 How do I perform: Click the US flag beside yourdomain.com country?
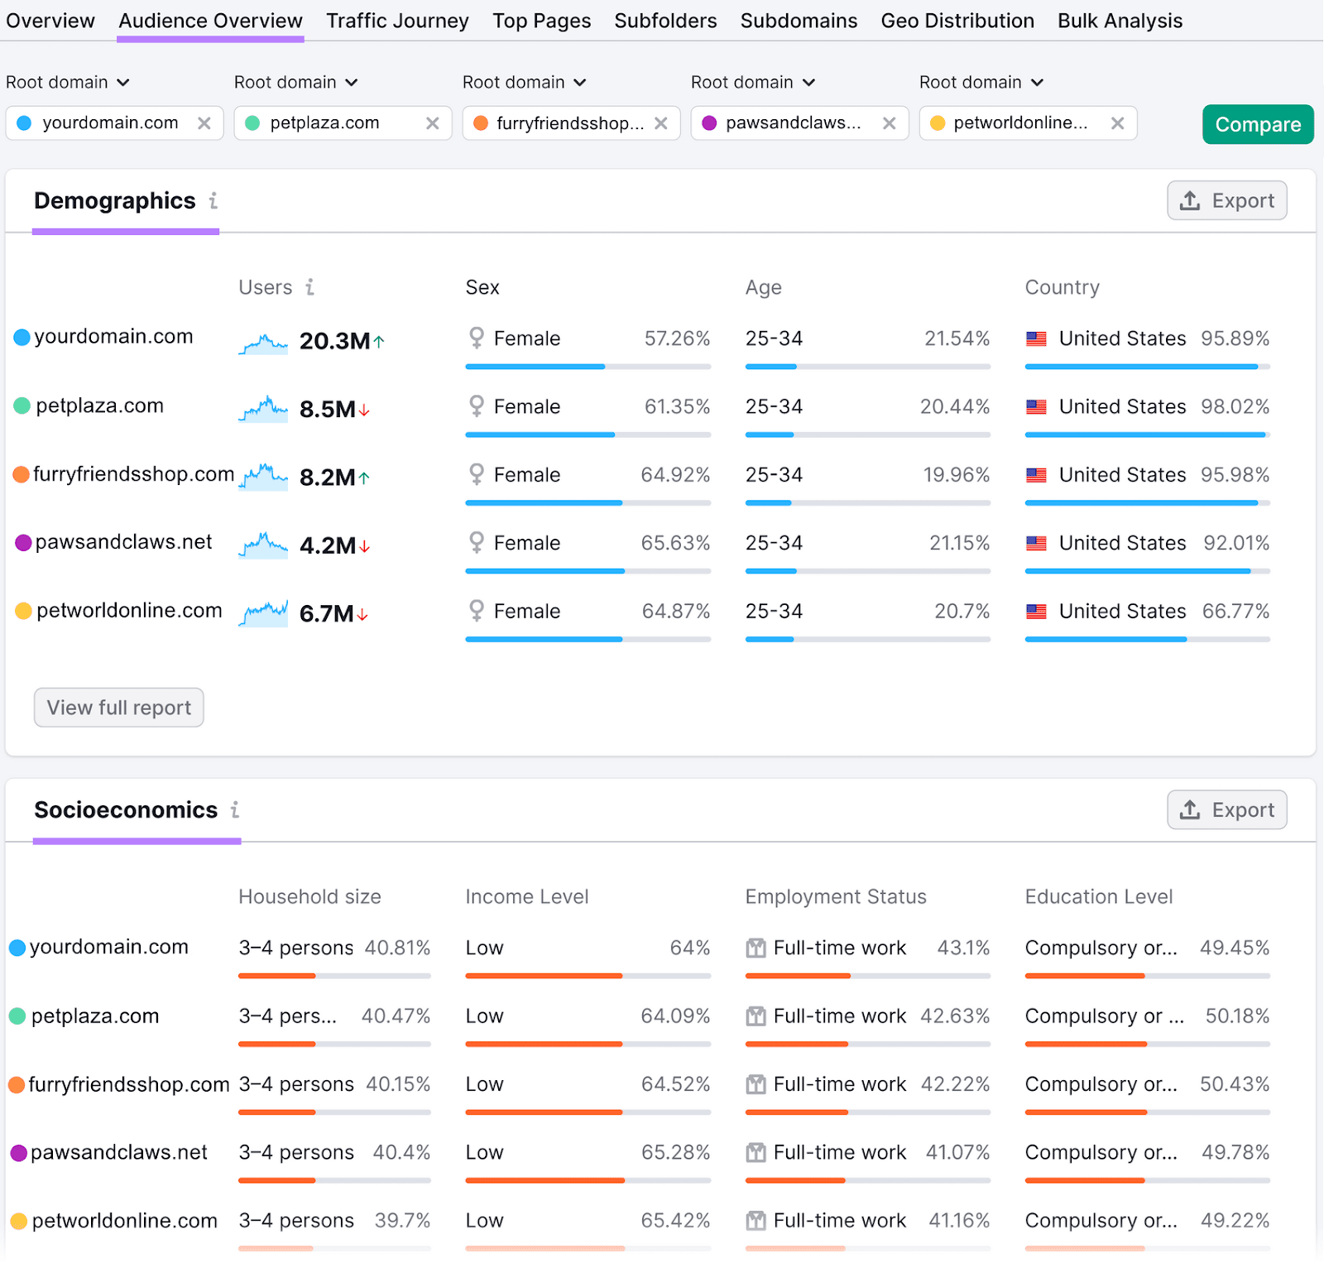coord(1037,338)
